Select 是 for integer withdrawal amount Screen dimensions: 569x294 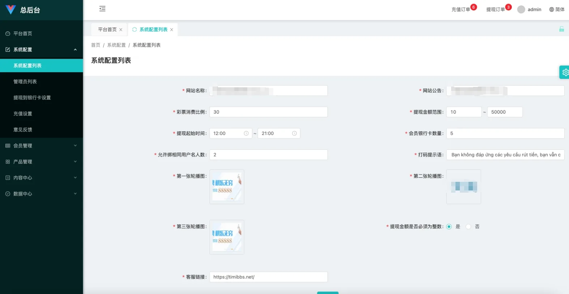tap(449, 227)
